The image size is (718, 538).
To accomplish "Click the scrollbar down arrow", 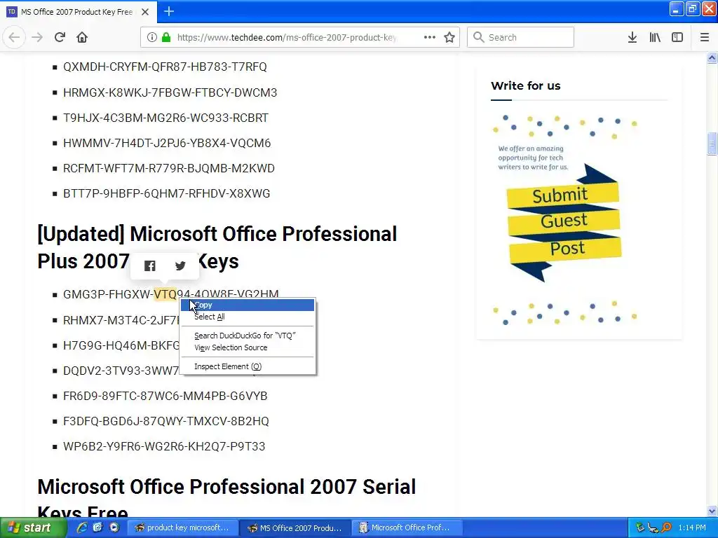I will click(712, 511).
